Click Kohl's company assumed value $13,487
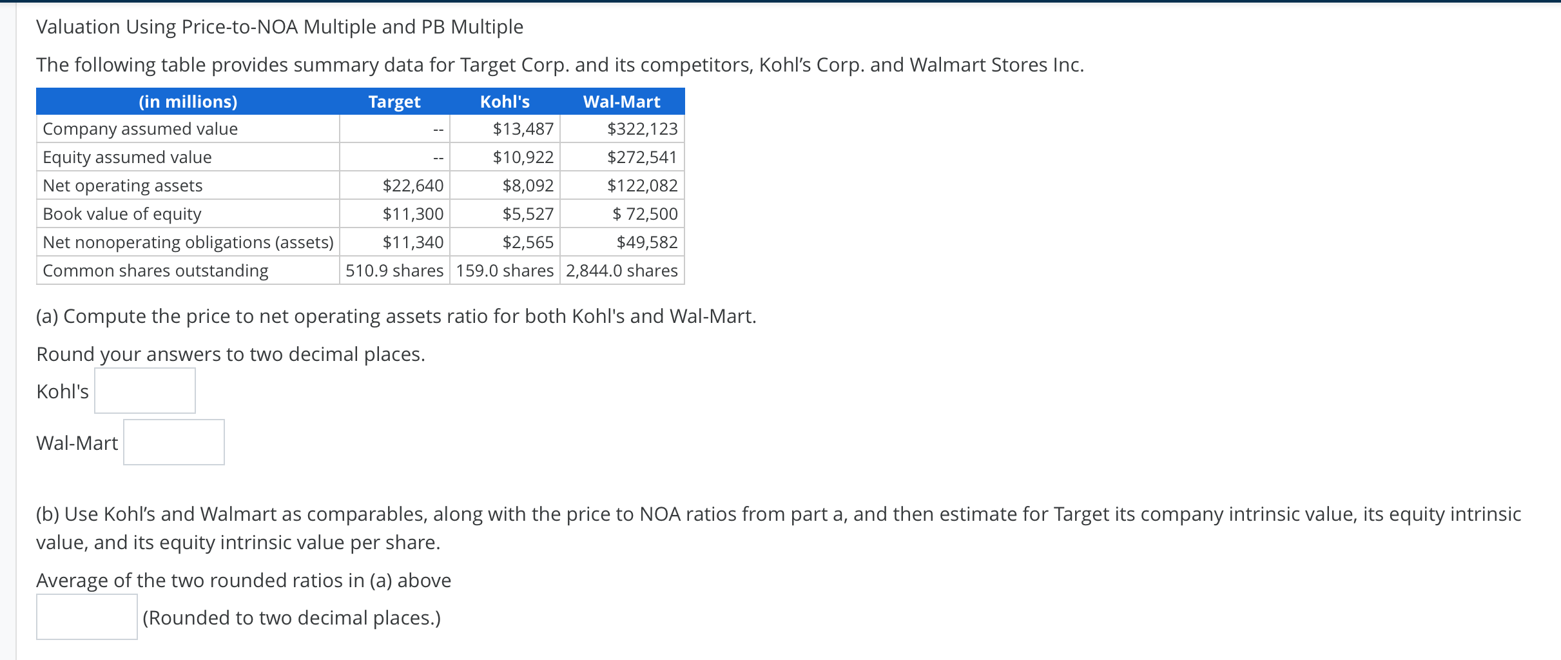 [x=523, y=129]
